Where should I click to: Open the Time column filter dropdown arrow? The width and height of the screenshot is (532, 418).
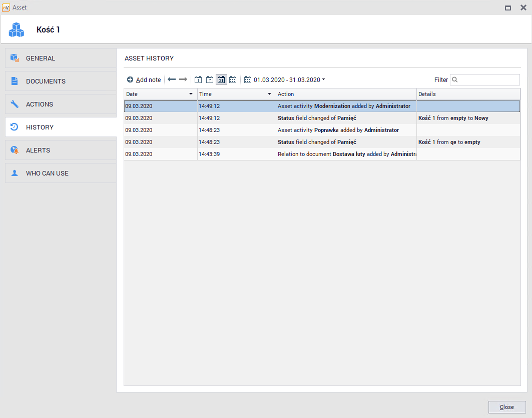pyautogui.click(x=269, y=94)
